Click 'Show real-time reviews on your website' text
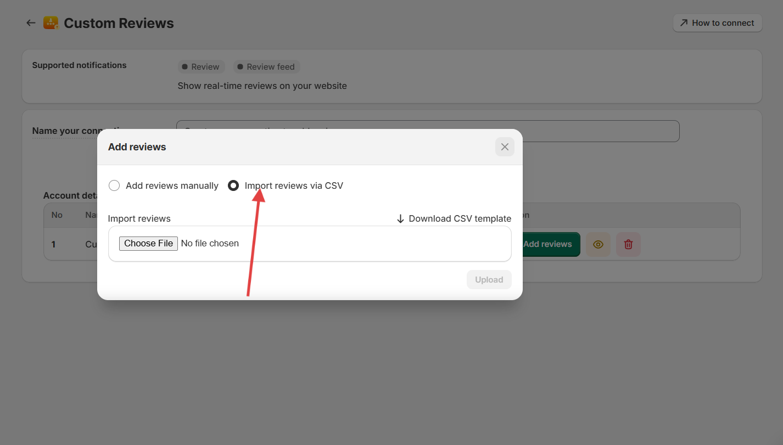The width and height of the screenshot is (783, 445). tap(262, 86)
